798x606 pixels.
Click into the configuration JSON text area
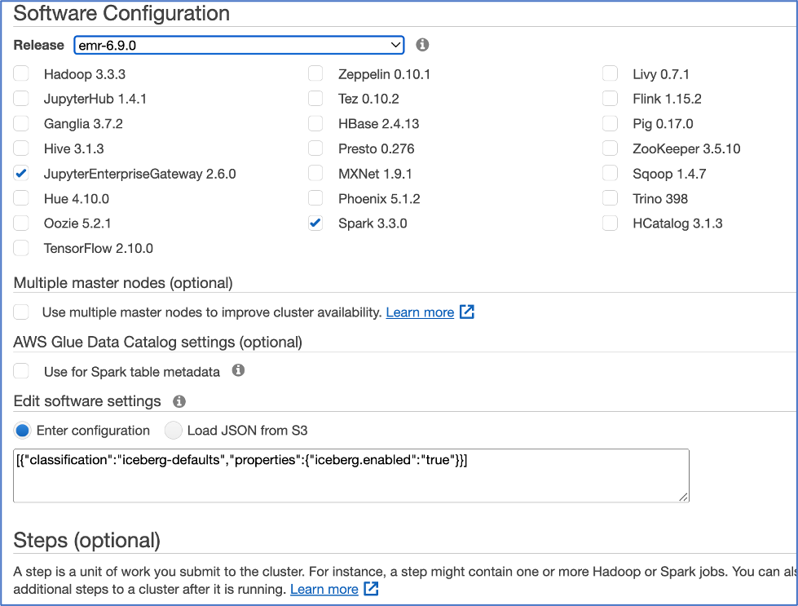pos(351,476)
